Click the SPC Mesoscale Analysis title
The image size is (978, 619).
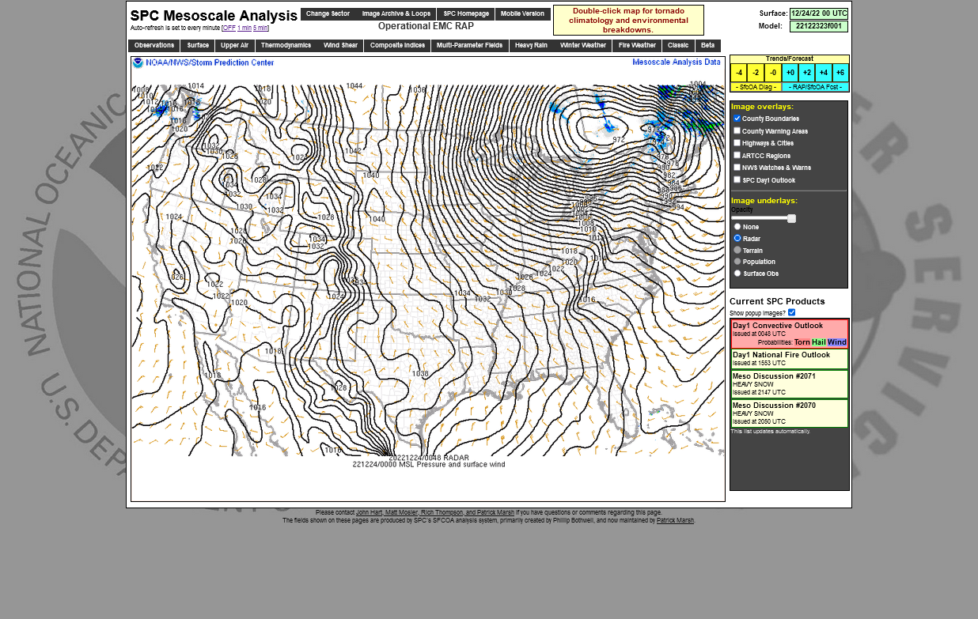[214, 16]
